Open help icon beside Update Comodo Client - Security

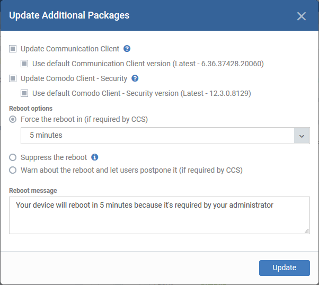[x=135, y=78]
